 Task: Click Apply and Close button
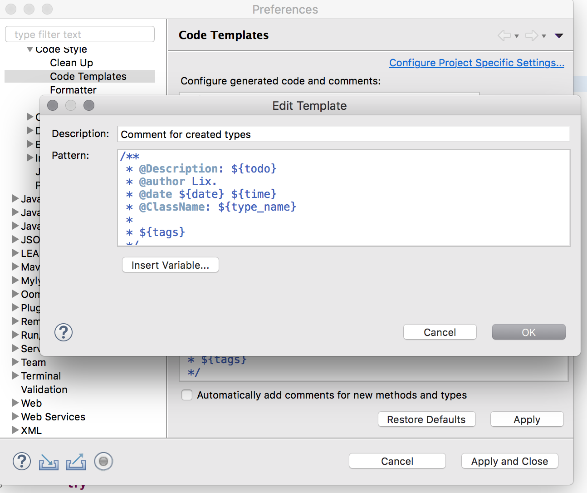(510, 461)
